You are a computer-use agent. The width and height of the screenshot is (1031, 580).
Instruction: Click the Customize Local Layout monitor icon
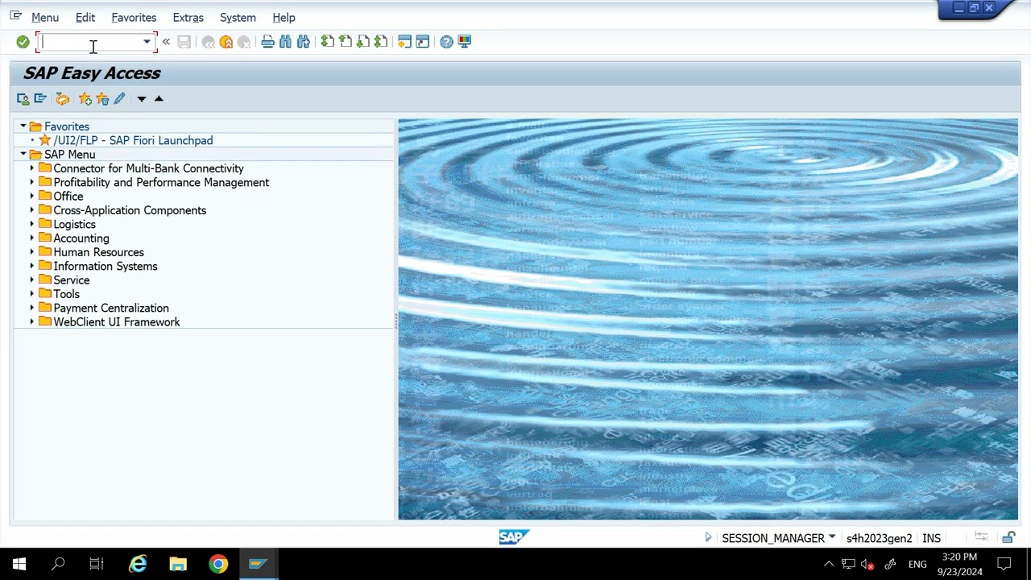click(464, 42)
